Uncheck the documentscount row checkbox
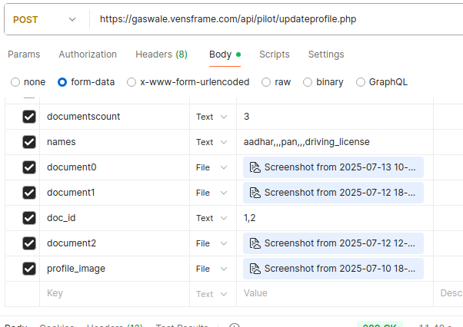The image size is (463, 327). click(x=29, y=117)
